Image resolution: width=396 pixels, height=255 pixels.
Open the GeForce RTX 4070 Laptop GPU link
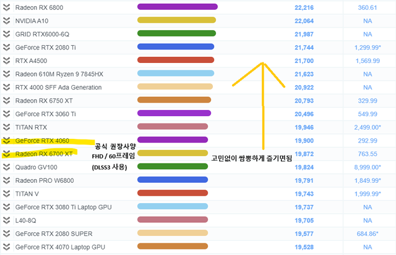point(60,248)
